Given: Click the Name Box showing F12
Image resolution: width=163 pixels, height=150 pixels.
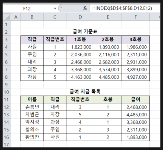Looking at the screenshot, I should click(27, 8).
